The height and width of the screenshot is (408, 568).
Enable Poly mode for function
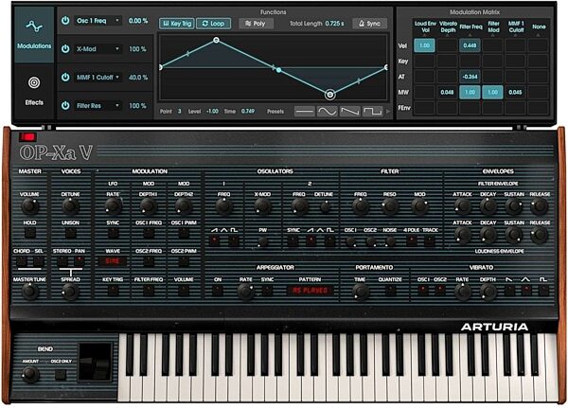(256, 24)
